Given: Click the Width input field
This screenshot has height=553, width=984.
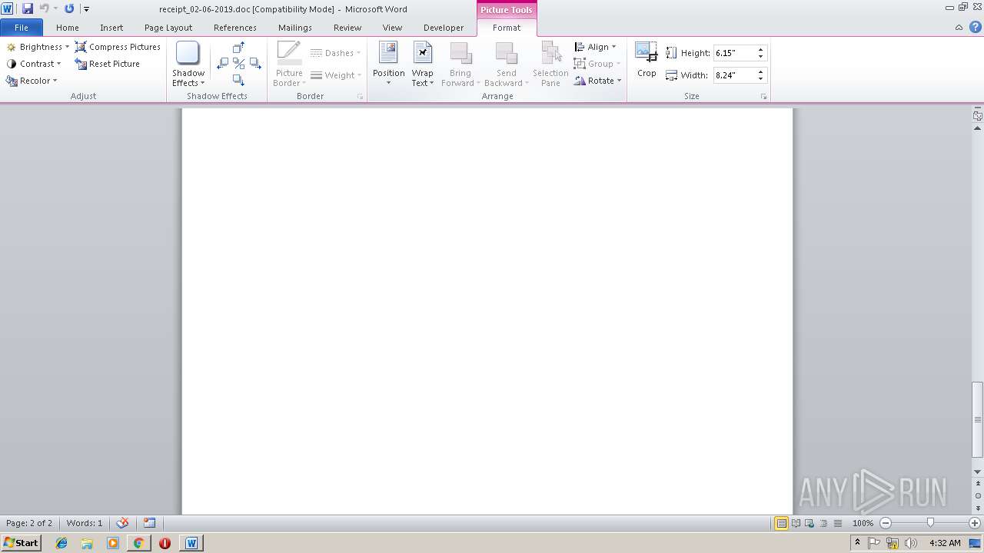Looking at the screenshot, I should point(734,75).
